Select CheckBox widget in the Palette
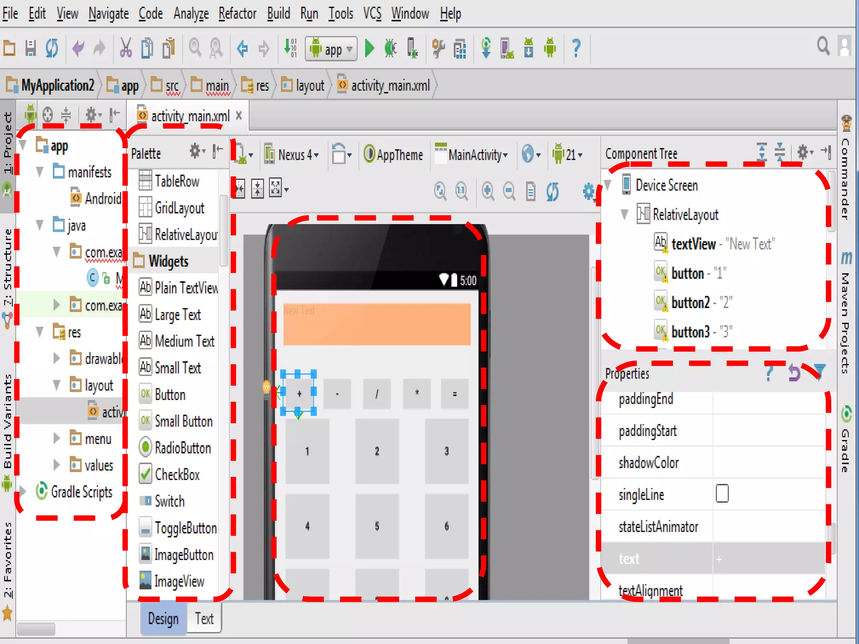 [x=176, y=475]
